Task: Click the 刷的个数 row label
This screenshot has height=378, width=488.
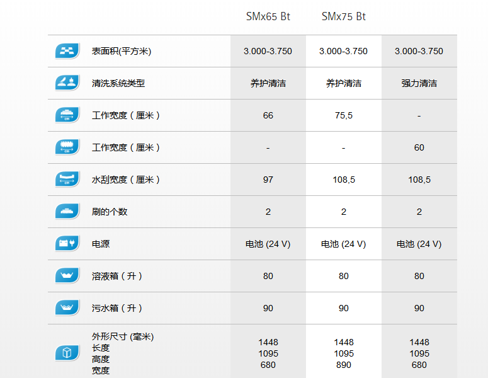Action: click(110, 212)
